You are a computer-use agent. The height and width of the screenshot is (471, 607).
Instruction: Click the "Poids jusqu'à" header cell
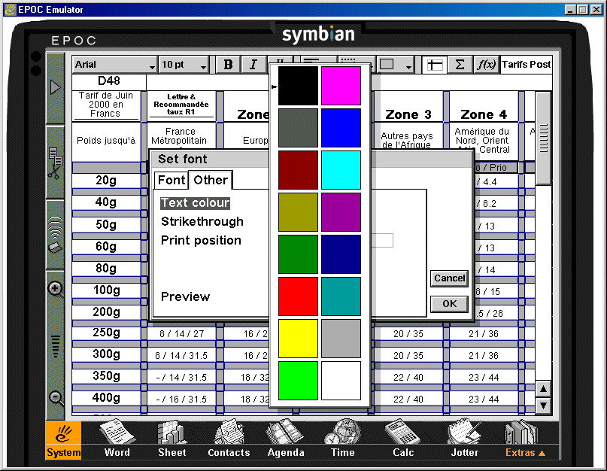[x=106, y=141]
